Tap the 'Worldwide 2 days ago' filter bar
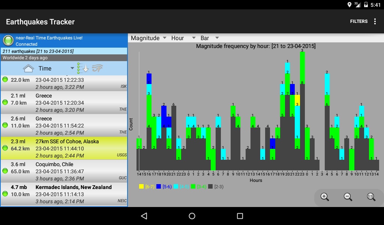 (x=64, y=58)
